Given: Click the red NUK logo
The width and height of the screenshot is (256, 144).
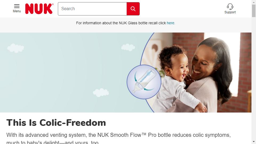Looking at the screenshot, I should [x=39, y=9].
